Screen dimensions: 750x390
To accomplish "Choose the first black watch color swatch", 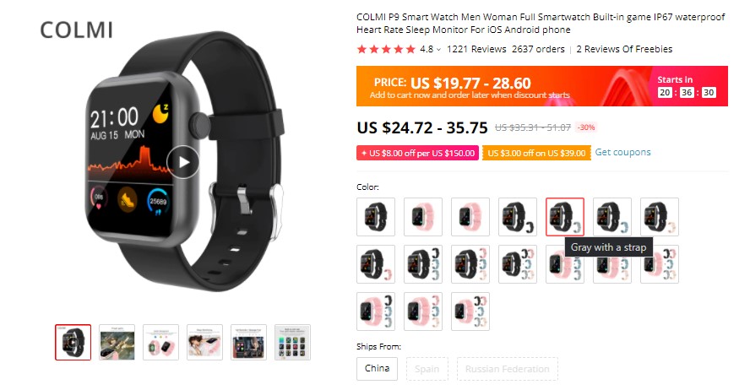I will point(376,217).
